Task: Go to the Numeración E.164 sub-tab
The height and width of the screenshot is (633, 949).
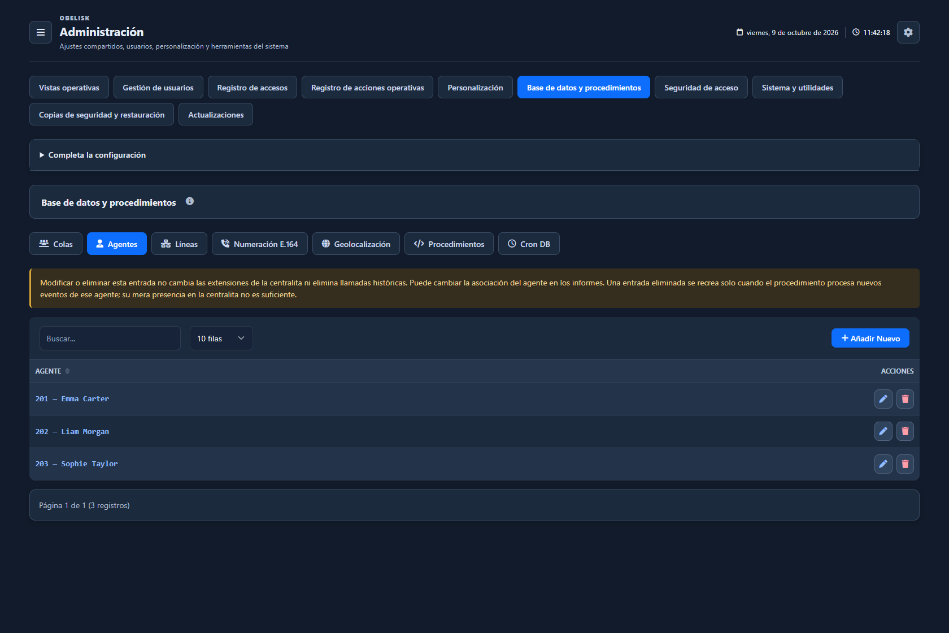Action: tap(260, 244)
